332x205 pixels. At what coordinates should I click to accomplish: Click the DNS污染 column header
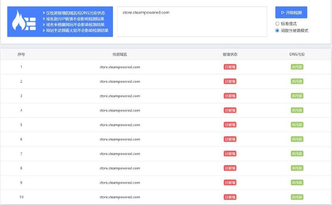[297, 54]
